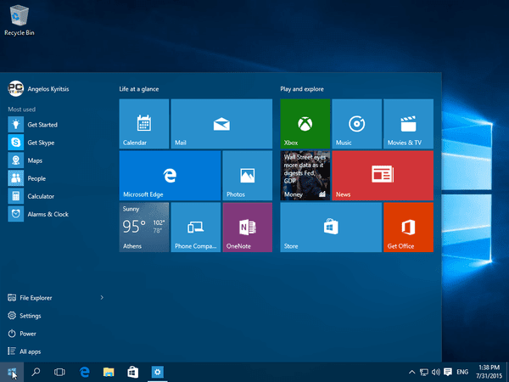Open Task View from the taskbar
Screen dimensions: 509x382
(59, 372)
